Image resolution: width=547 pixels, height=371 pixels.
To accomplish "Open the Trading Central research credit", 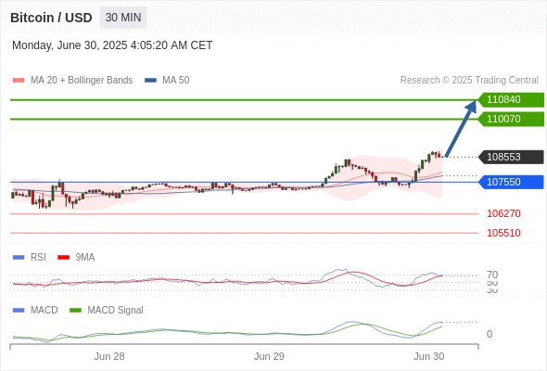I will pyautogui.click(x=469, y=81).
